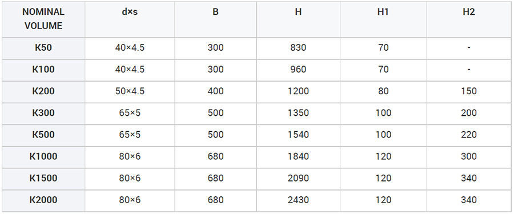
Task: Select the 220 value in H2 column
Action: point(469,135)
